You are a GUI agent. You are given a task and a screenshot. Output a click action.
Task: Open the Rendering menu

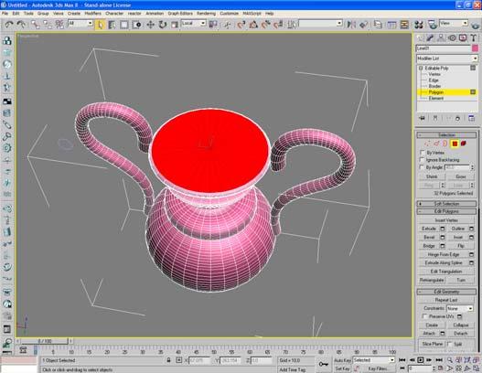click(x=206, y=14)
